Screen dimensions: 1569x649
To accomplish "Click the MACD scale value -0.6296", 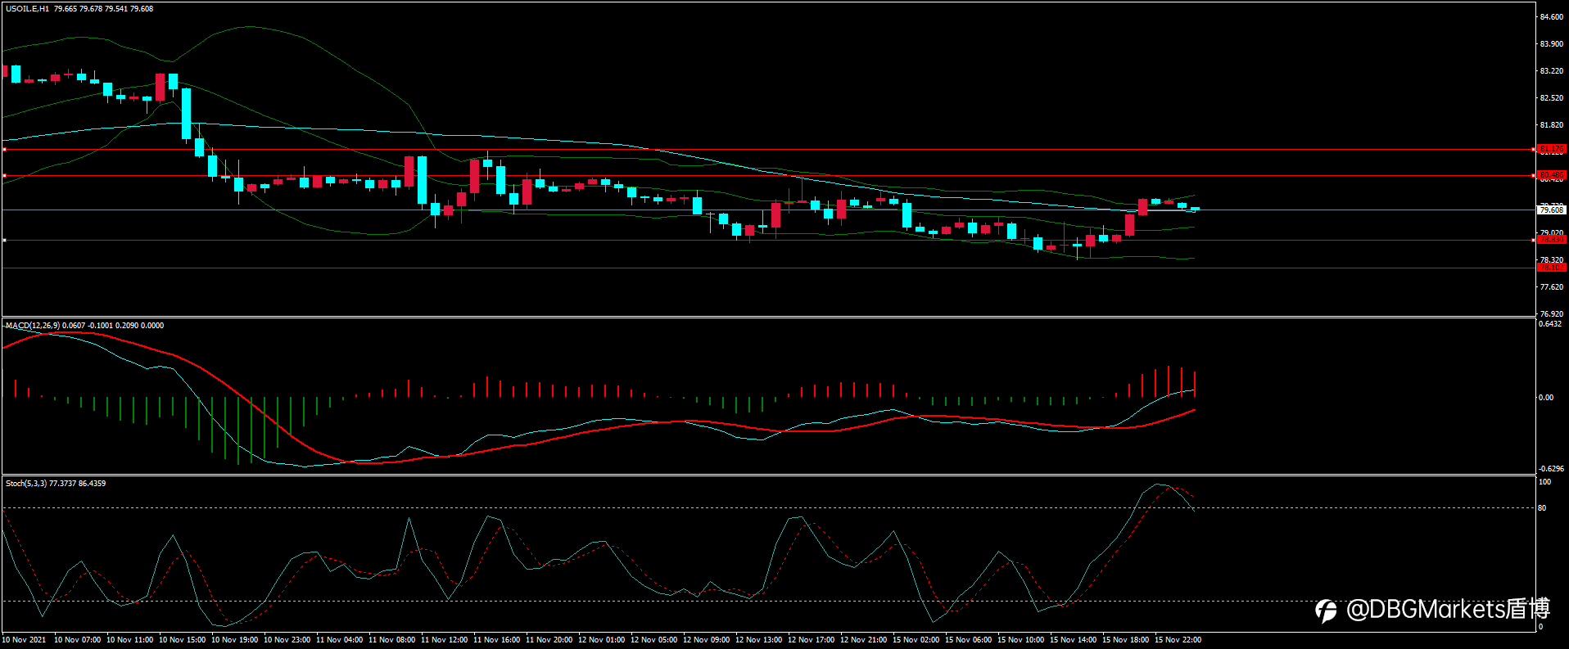I will pos(1551,469).
